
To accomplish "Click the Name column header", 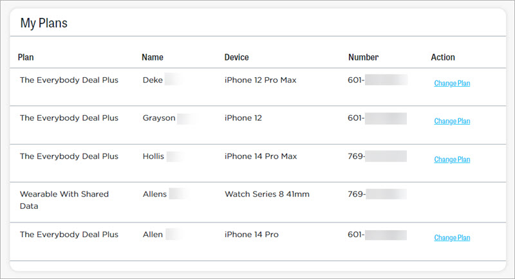I will coord(153,57).
